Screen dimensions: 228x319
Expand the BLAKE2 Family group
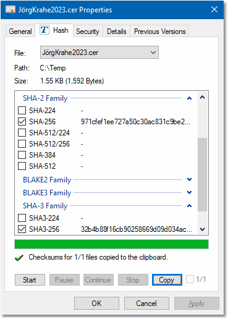(189, 180)
